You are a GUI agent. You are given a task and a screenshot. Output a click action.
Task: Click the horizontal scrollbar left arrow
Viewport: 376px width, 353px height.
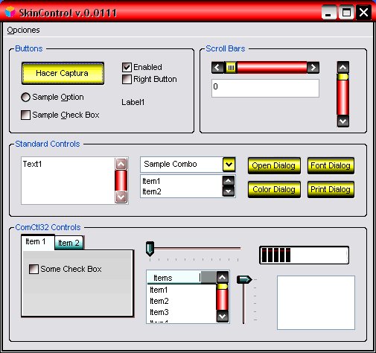click(x=217, y=68)
